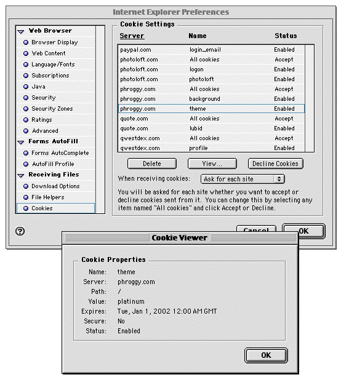341x380 pixels.
Task: Sort the cookie list by Server column
Action: [132, 36]
